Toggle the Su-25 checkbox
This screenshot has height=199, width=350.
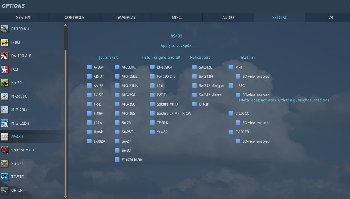[117, 122]
